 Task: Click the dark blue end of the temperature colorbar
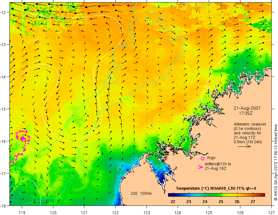point(171,195)
